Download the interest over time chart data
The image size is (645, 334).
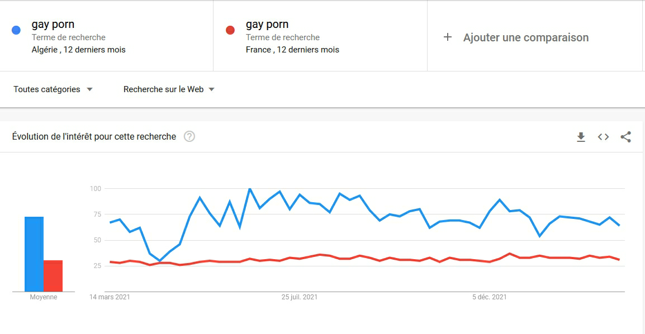(581, 137)
